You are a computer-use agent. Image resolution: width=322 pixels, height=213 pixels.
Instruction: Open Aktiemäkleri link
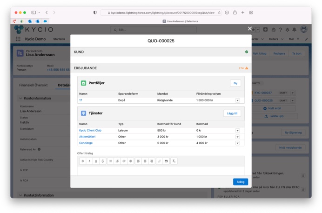click(87, 136)
